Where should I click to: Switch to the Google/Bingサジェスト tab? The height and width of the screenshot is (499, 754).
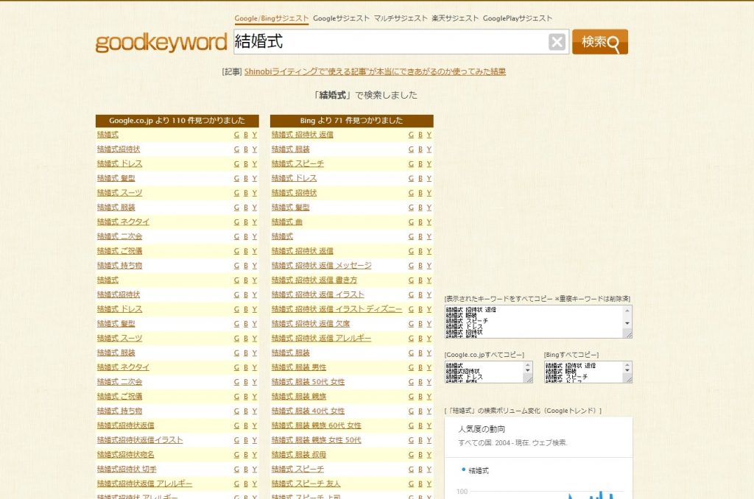pos(271,18)
